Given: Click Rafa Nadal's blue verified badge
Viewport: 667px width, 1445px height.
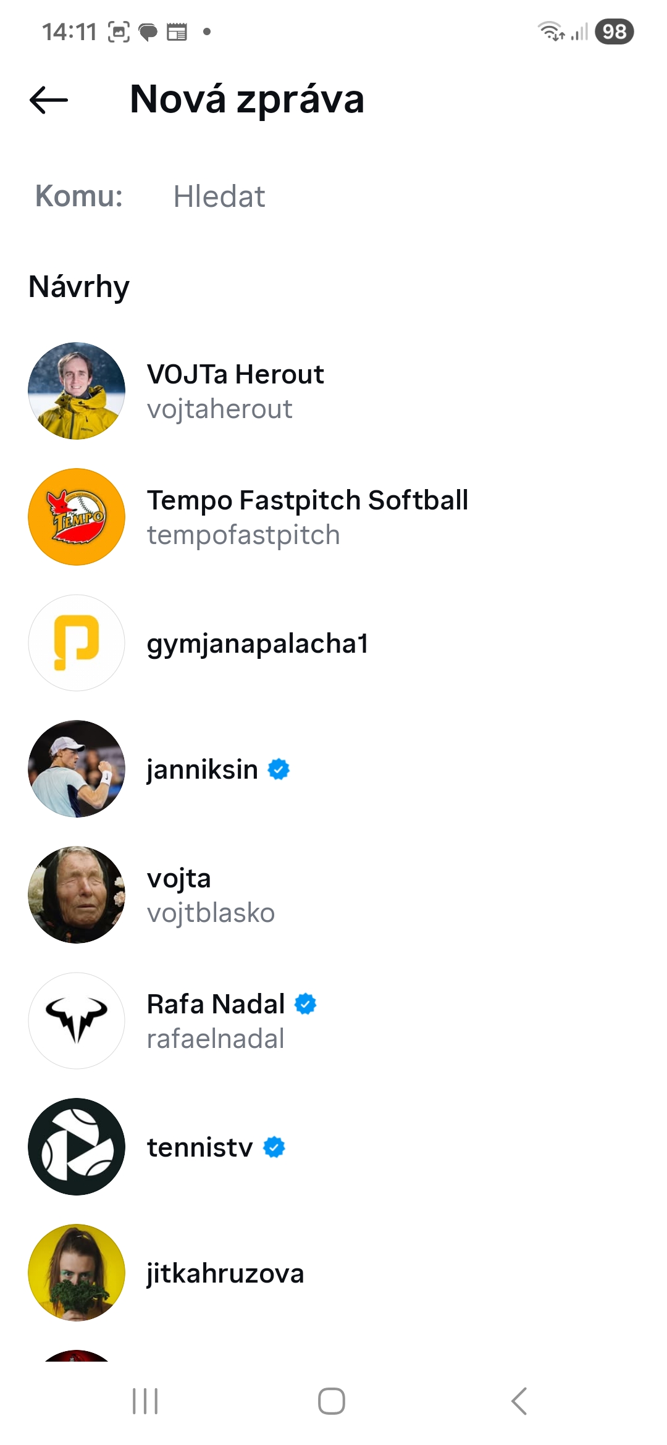Looking at the screenshot, I should [305, 1004].
